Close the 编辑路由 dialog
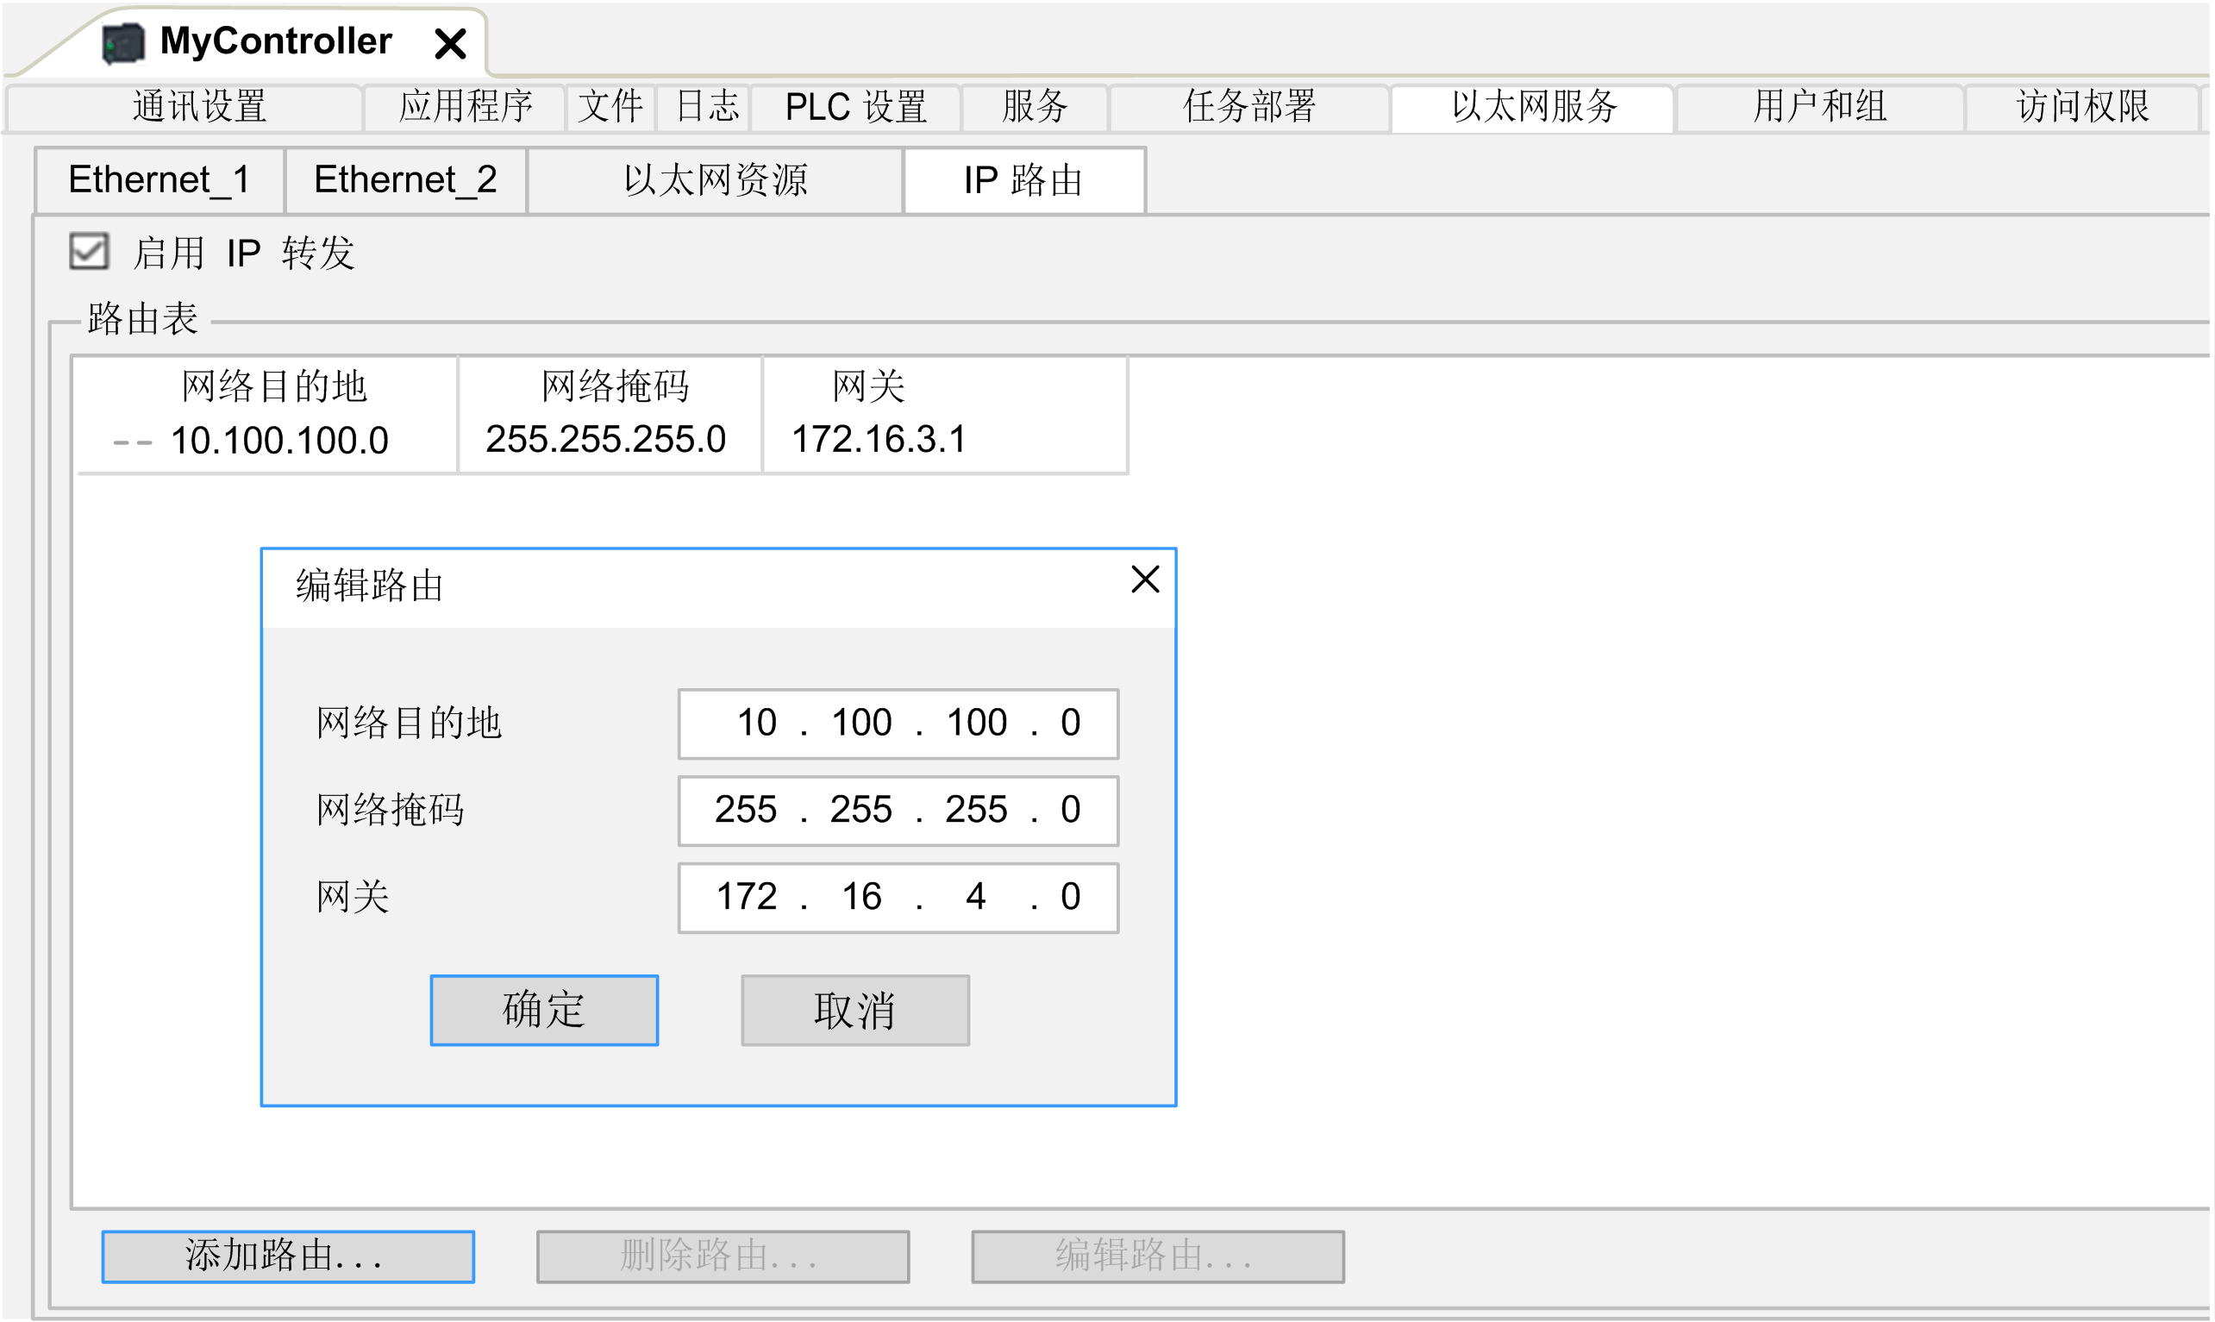This screenshot has height=1322, width=2215. tap(1144, 580)
